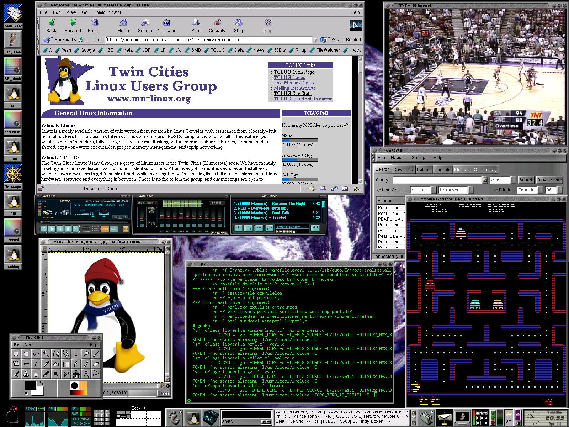Image resolution: width=569 pixels, height=427 pixels.
Task: Click the Netscape Location URL field
Action: pos(209,40)
